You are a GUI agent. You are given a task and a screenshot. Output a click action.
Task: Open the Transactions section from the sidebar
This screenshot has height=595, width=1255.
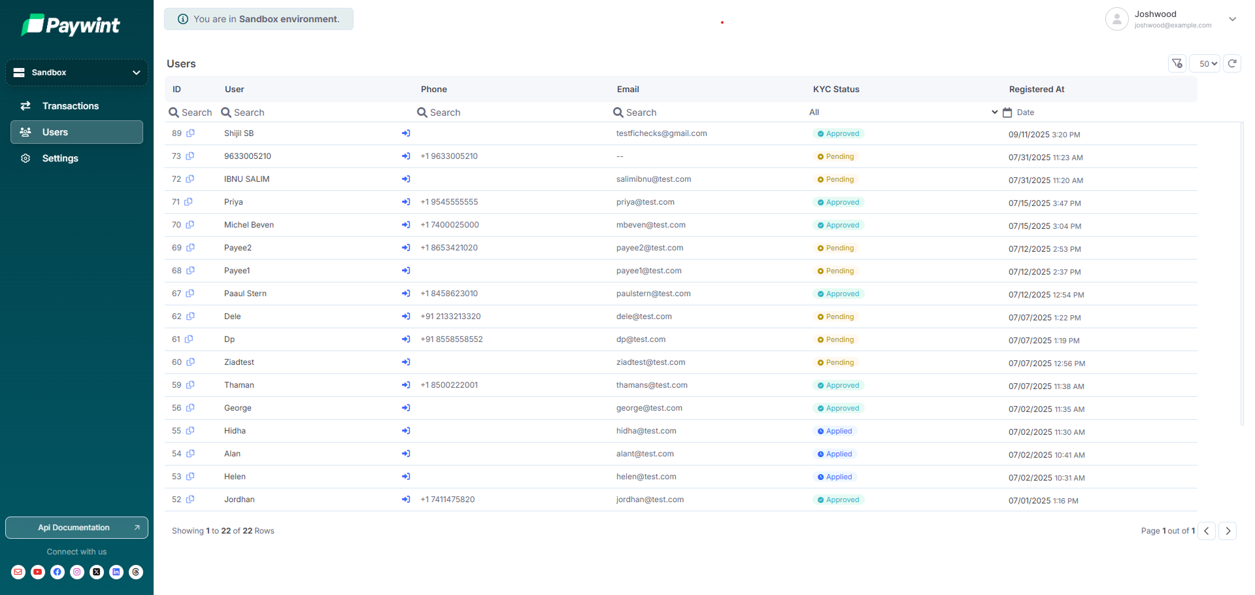(x=70, y=105)
